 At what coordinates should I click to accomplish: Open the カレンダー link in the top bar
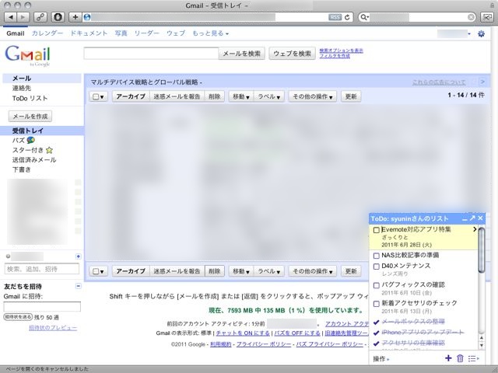tap(47, 33)
